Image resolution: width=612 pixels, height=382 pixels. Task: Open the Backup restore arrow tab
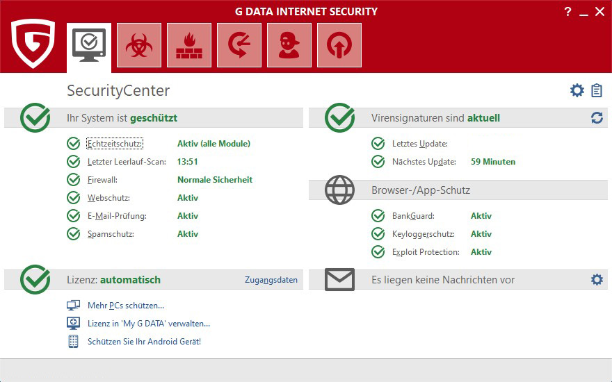tap(239, 45)
